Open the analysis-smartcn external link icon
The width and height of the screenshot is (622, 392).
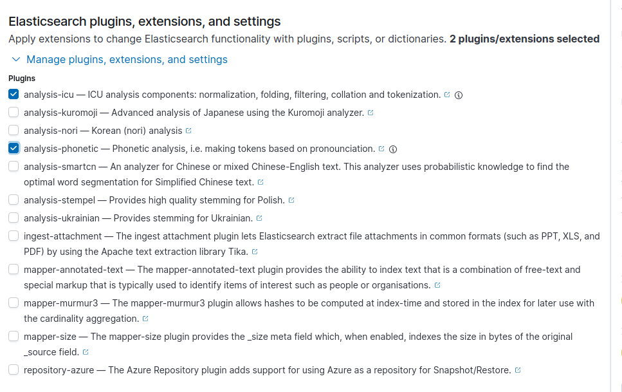coord(260,182)
